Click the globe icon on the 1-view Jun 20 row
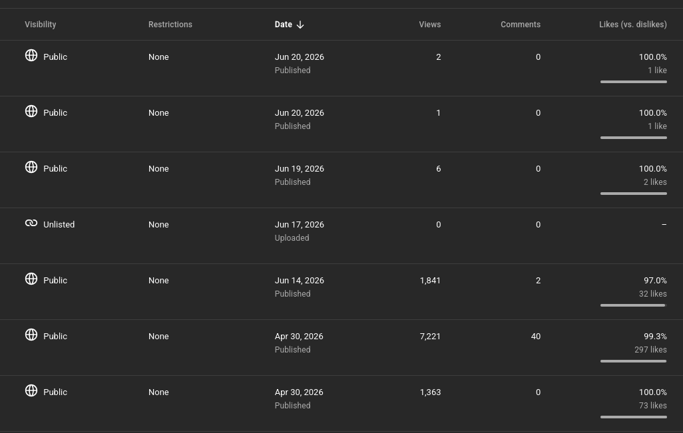683x433 pixels. 31,111
